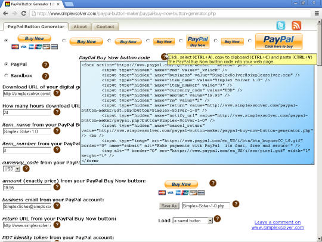Image resolution: width=322 pixels, height=242 pixels.
Task: Select fourth small Buy Now style radio
Action: (148, 41)
